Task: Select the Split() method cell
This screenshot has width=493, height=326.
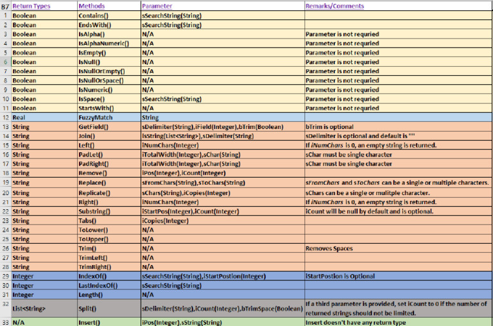Action: click(108, 309)
